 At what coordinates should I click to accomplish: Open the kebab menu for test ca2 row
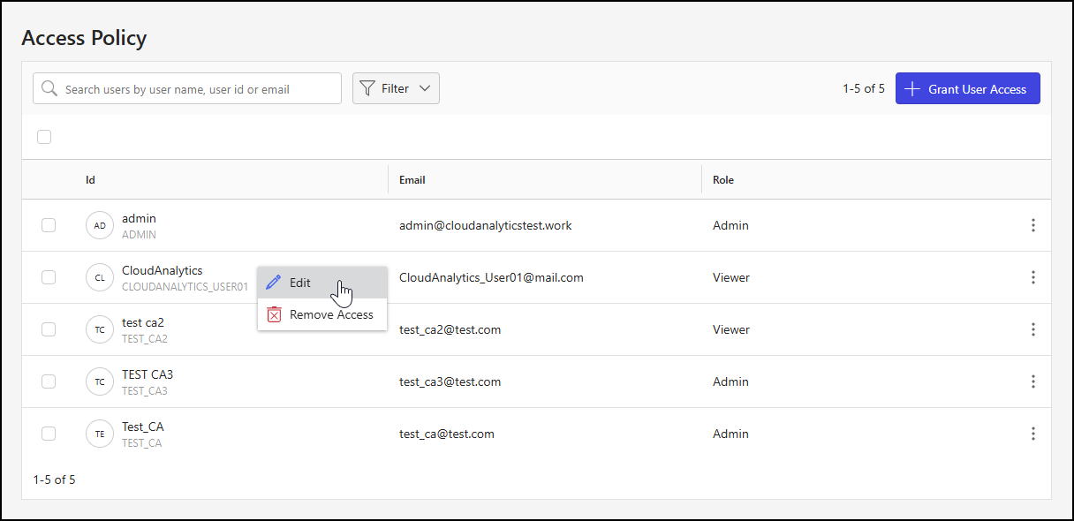click(1033, 329)
